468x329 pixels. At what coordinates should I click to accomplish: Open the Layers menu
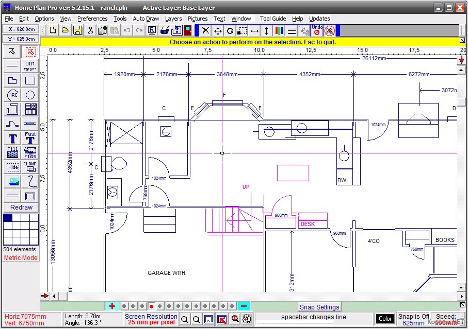(173, 19)
